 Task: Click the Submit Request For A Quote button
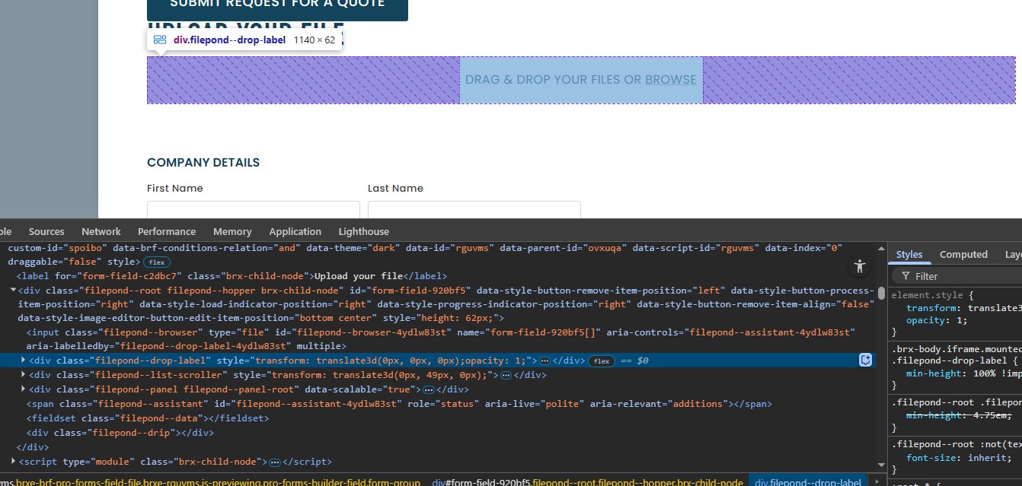click(x=277, y=8)
